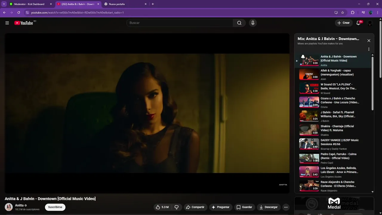Click the video player to pause
The height and width of the screenshot is (215, 382).
147,113
